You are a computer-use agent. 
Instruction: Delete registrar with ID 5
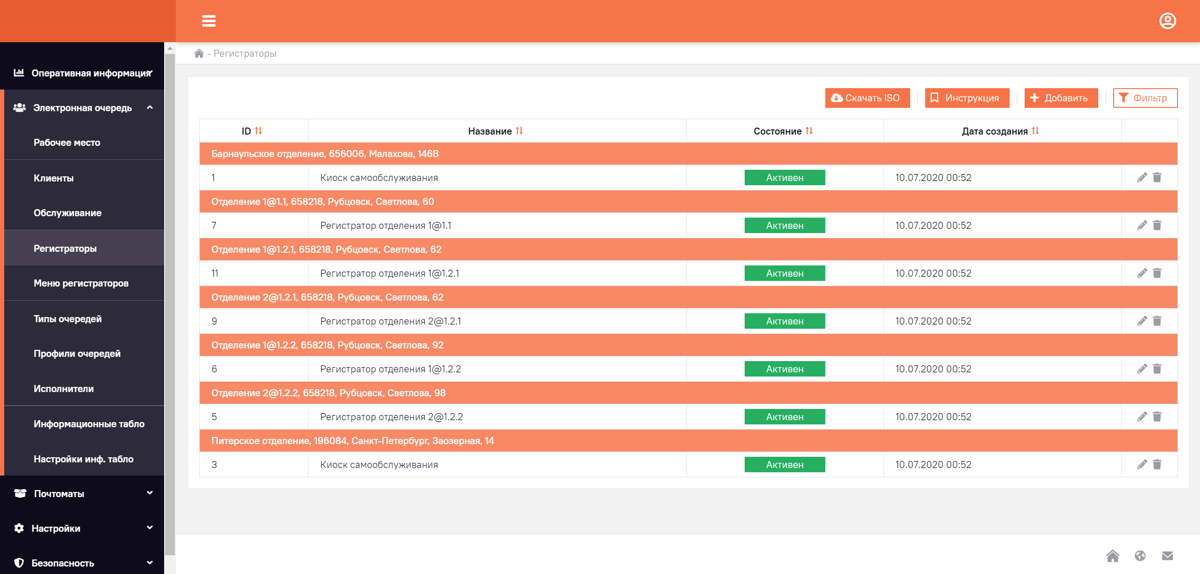1157,417
